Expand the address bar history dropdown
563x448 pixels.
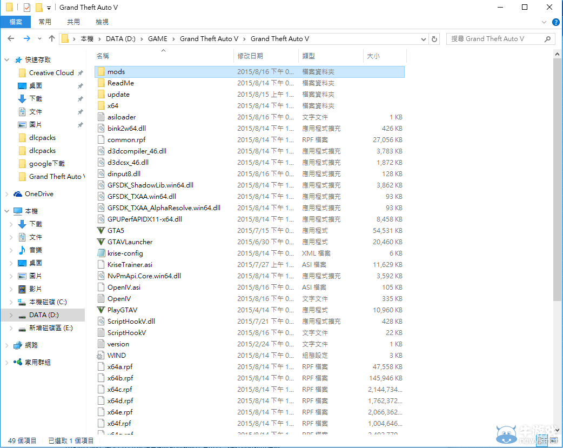point(424,39)
